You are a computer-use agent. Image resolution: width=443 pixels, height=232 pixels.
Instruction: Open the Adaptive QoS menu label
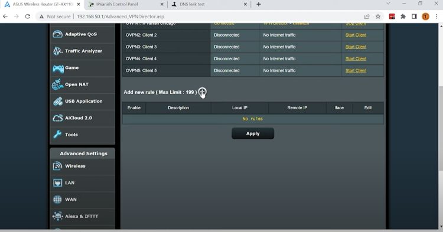[81, 34]
